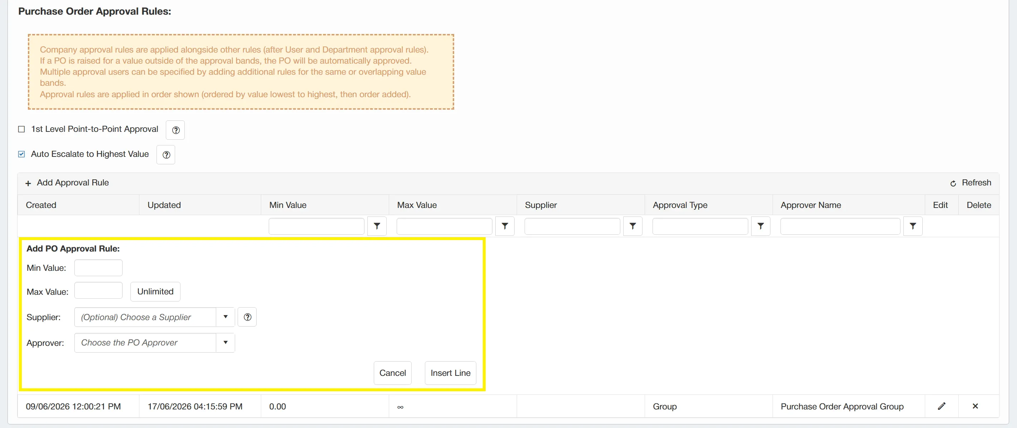
Task: Click the Min Value filter text box
Action: coord(316,227)
